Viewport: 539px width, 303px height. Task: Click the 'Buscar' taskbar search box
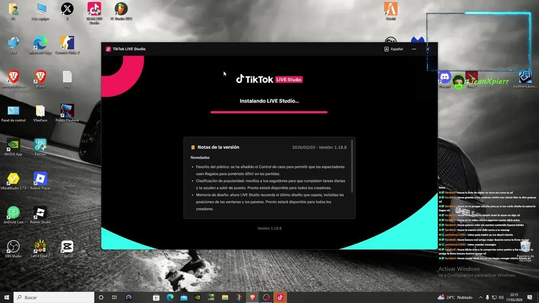point(54,297)
